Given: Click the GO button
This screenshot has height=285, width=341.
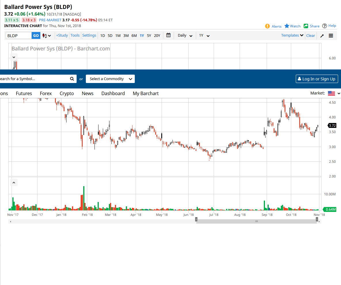Looking at the screenshot, I should (36, 36).
